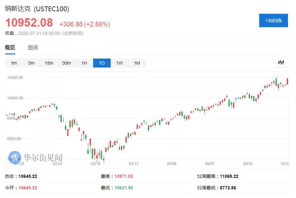Viewport: 296px width, 198px height.
Task: Select the 1m timeframe
Action: pos(14,63)
